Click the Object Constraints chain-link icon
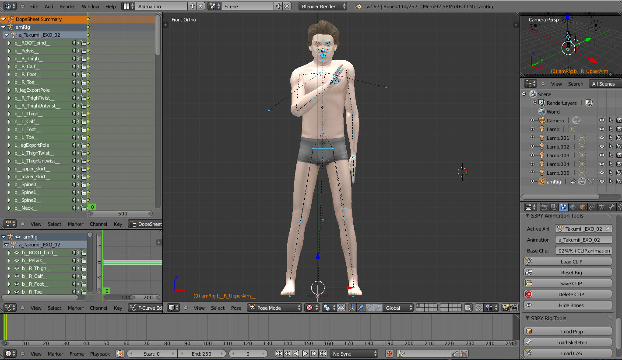The width and height of the screenshot is (622, 360). coord(592,207)
